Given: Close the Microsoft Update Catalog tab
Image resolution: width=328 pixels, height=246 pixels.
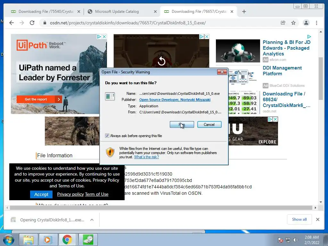Looking at the screenshot, I should click(155, 12).
